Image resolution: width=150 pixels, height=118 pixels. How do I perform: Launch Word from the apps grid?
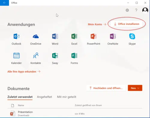[55, 36]
